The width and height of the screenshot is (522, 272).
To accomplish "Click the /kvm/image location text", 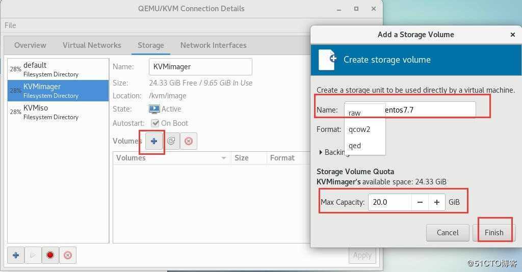I will pyautogui.click(x=167, y=96).
